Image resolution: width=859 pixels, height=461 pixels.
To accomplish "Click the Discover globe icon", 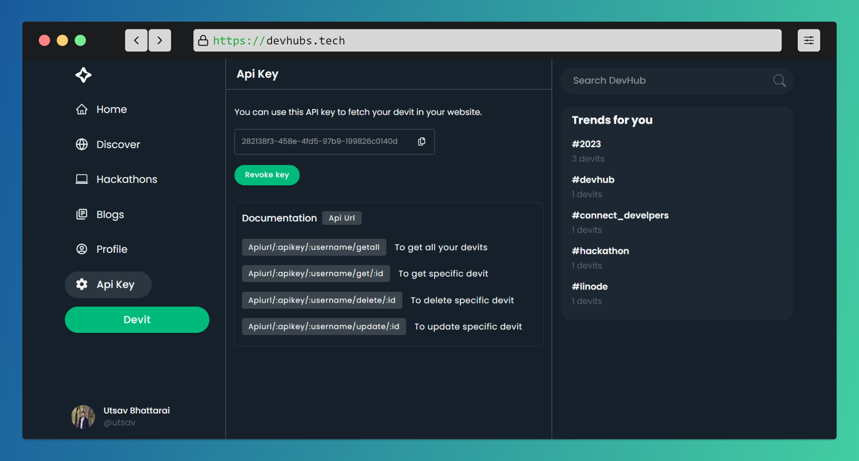I will click(82, 145).
